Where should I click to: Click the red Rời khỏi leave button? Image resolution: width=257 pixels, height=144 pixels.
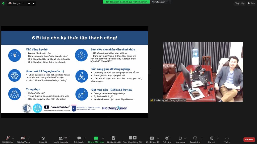(249, 139)
